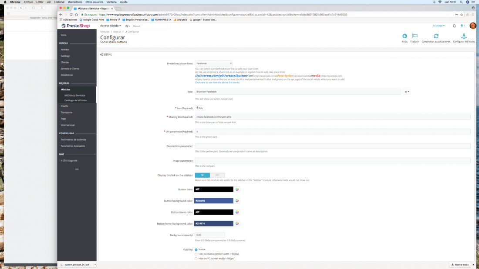This screenshot has width=479, height=269.
Task: Click hover background color #2E4674 field
Action: click(214, 223)
